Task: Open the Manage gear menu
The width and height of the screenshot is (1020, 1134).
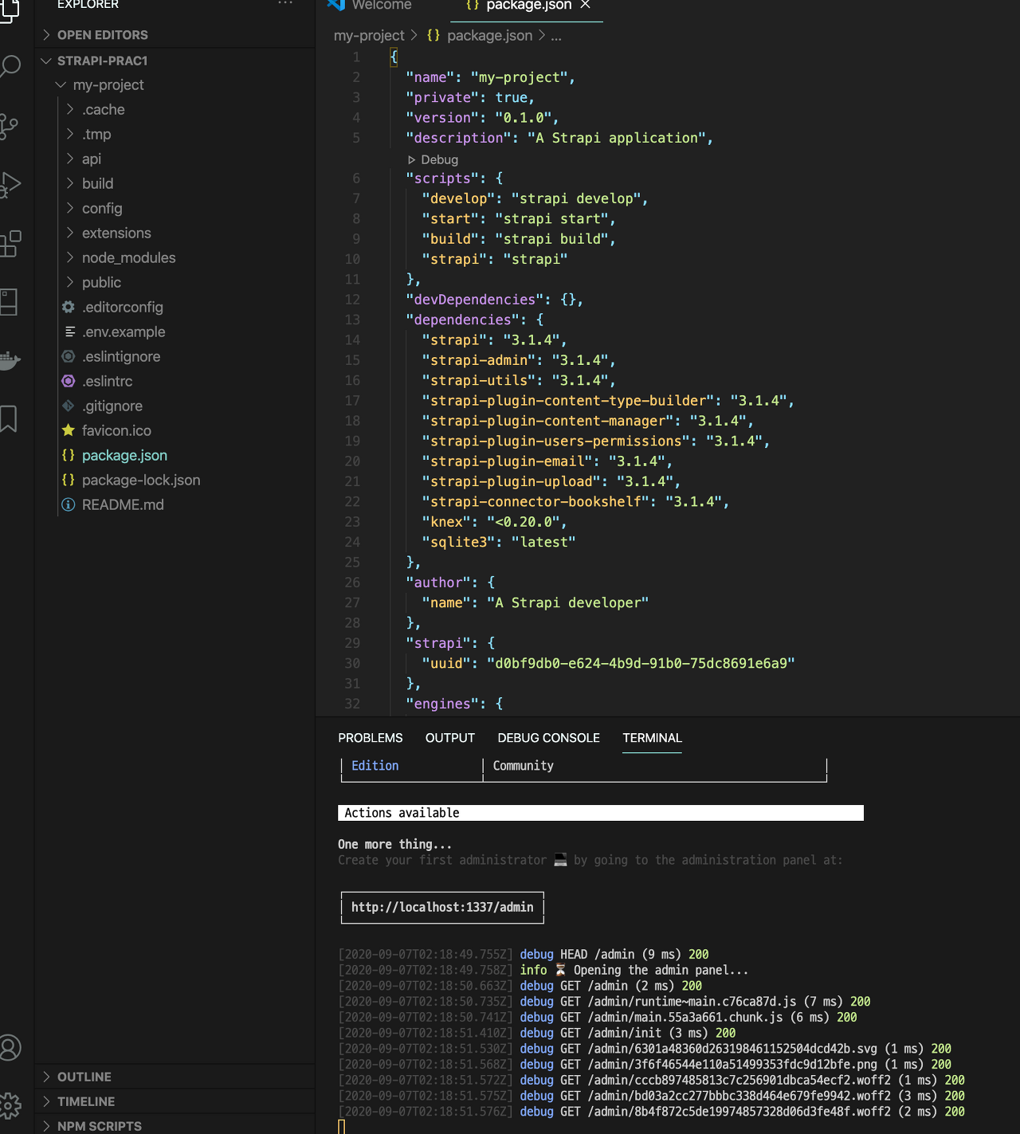Action: coord(10,1105)
